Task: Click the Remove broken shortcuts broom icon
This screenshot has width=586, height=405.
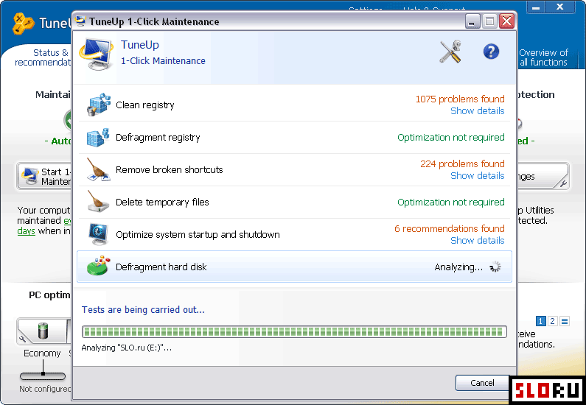Action: [98, 169]
